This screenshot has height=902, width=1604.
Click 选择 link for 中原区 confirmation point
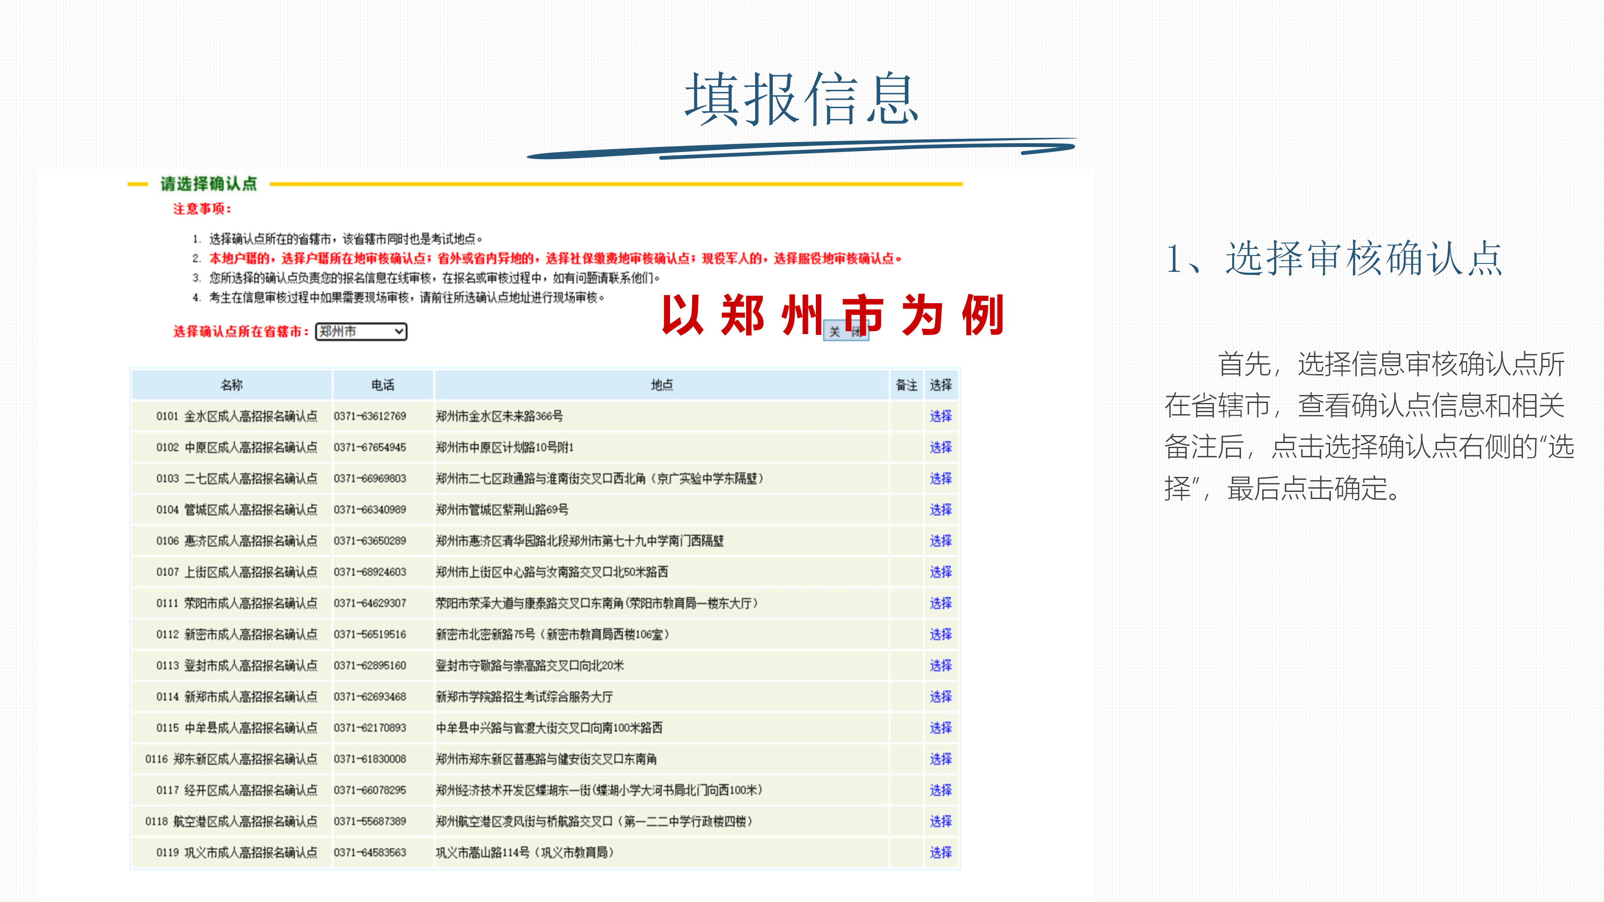(940, 447)
